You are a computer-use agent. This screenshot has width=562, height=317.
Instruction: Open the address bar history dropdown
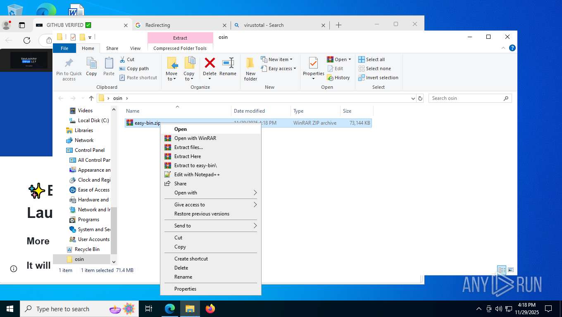(x=413, y=98)
